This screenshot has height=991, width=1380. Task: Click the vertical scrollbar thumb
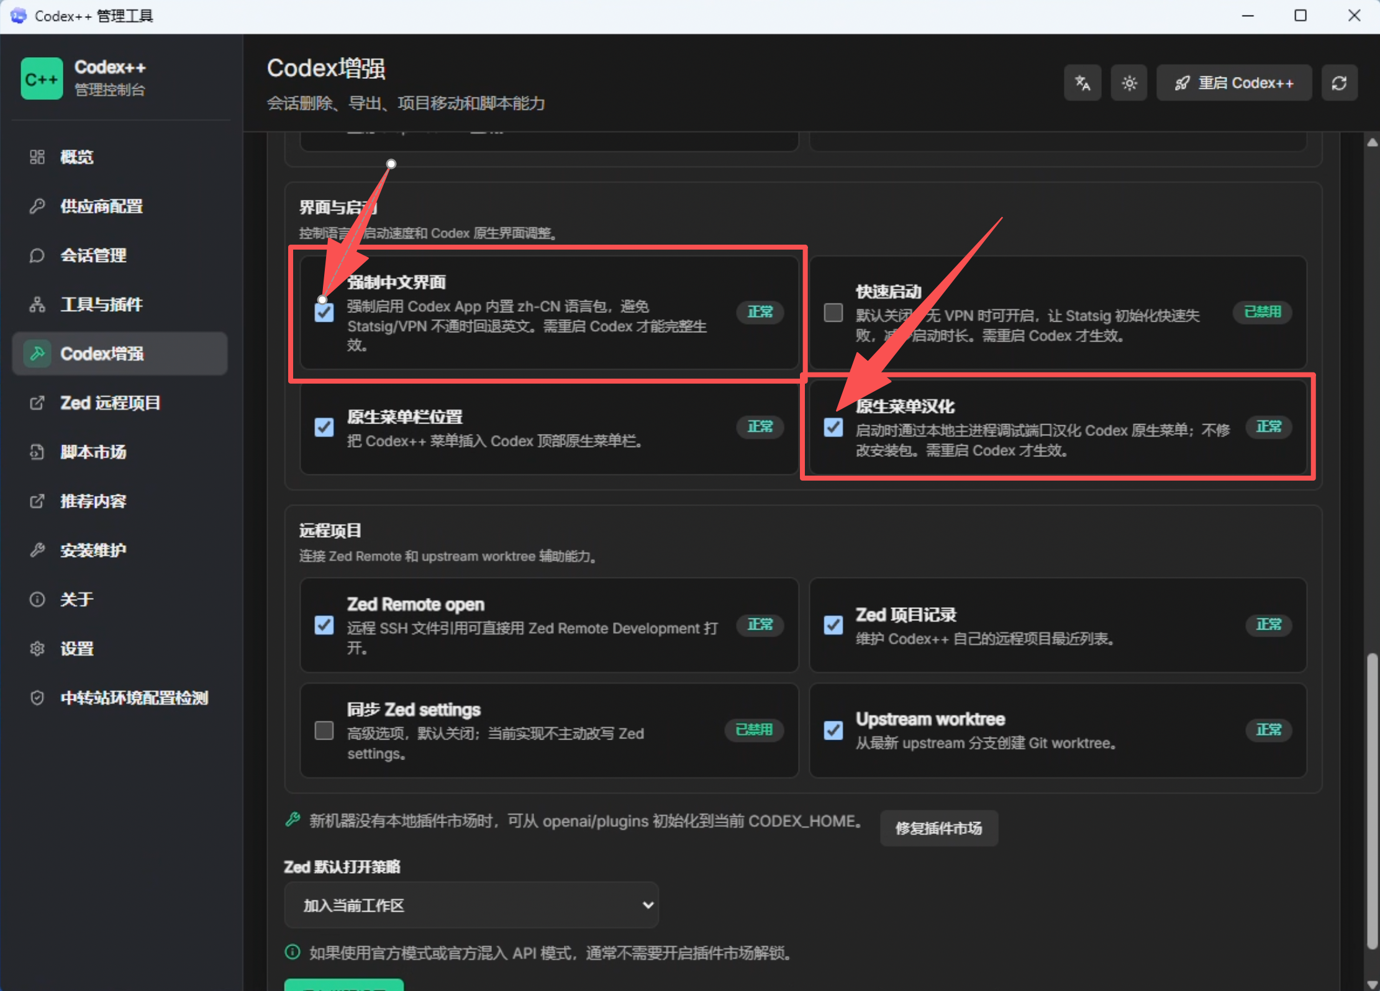click(1373, 800)
